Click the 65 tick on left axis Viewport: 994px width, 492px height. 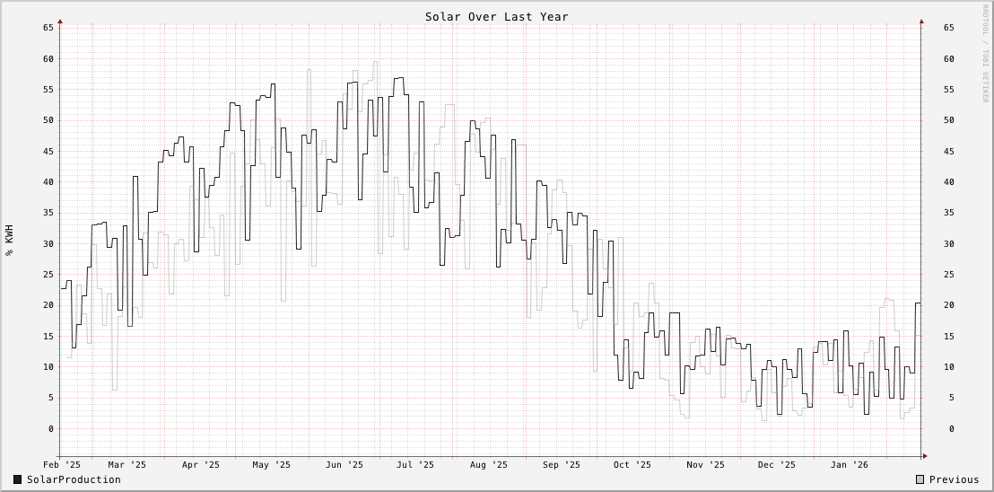tap(48, 28)
